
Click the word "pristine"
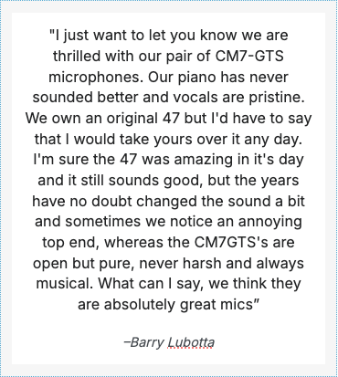[x=277, y=98]
